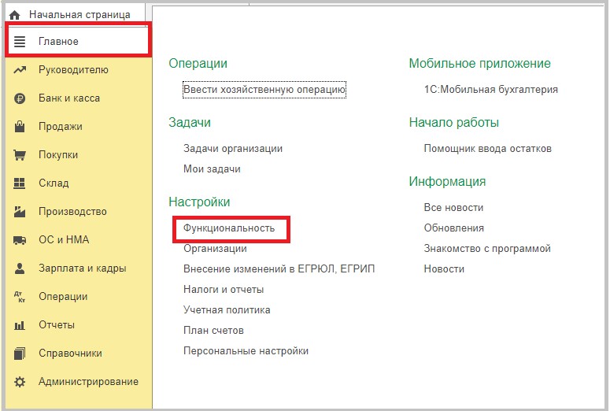The image size is (610, 411).
Task: Click the Мобильное приложение heading
Action: pyautogui.click(x=479, y=64)
